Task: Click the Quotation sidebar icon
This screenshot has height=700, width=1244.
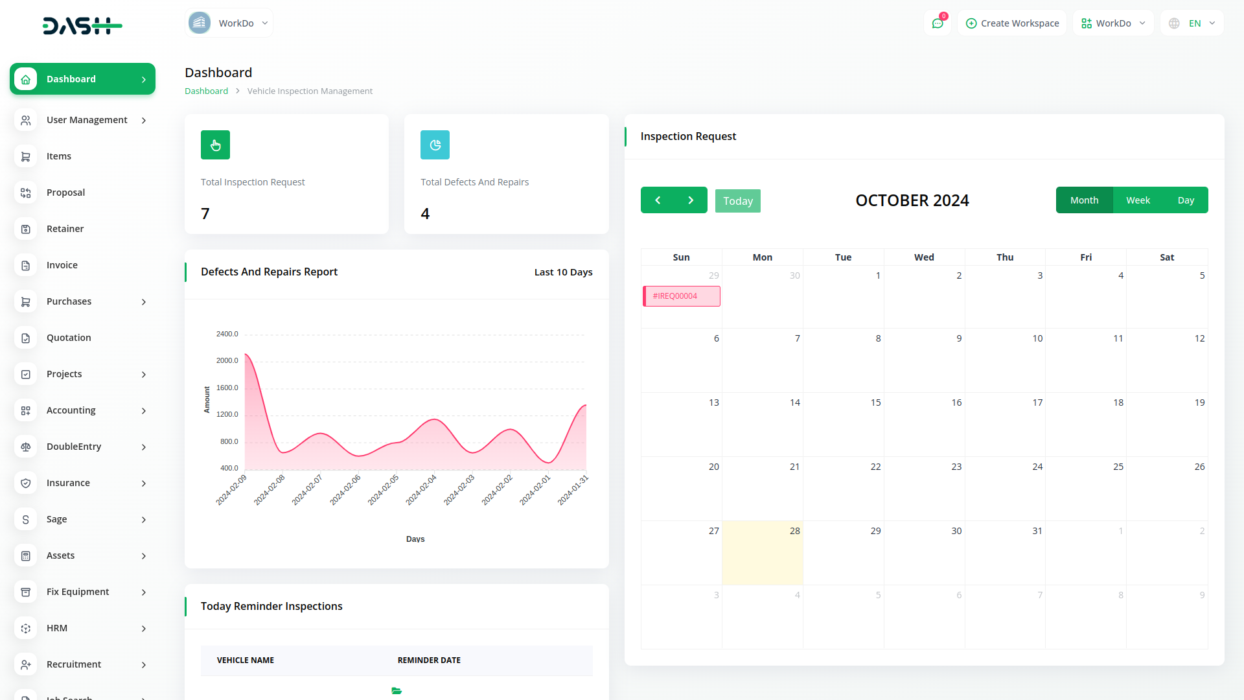Action: tap(26, 338)
